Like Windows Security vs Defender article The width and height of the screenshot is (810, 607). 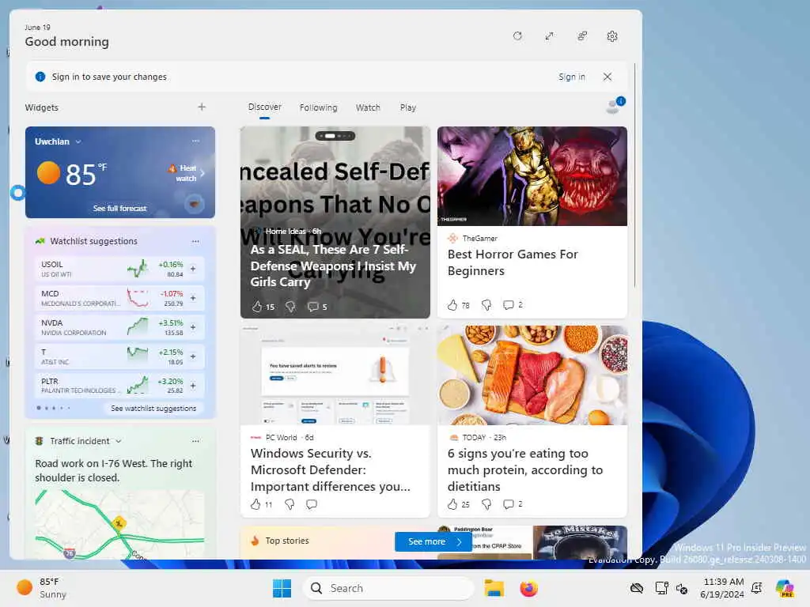point(255,504)
